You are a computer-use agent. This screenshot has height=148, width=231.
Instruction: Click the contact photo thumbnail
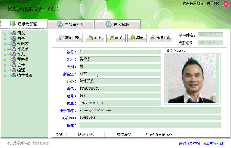pyautogui.click(x=192, y=78)
